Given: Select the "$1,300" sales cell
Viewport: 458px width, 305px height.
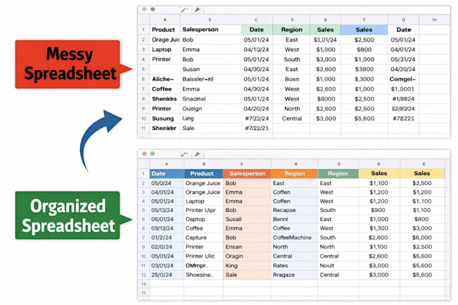Looking at the screenshot, I should coord(379,228).
